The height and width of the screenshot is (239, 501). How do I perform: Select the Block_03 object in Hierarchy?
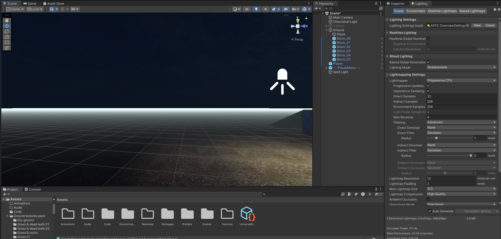coord(344,51)
